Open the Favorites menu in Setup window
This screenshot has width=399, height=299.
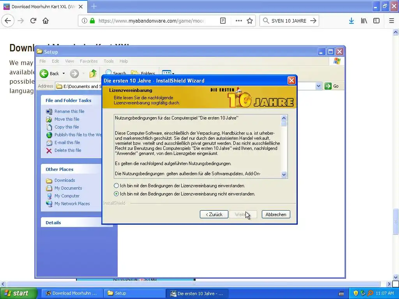click(x=88, y=61)
